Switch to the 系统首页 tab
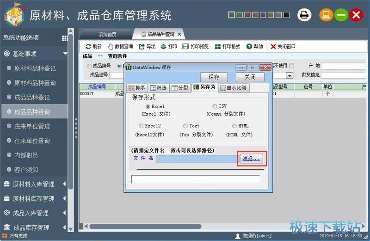Screen dimensions: 370x241 coord(107,35)
